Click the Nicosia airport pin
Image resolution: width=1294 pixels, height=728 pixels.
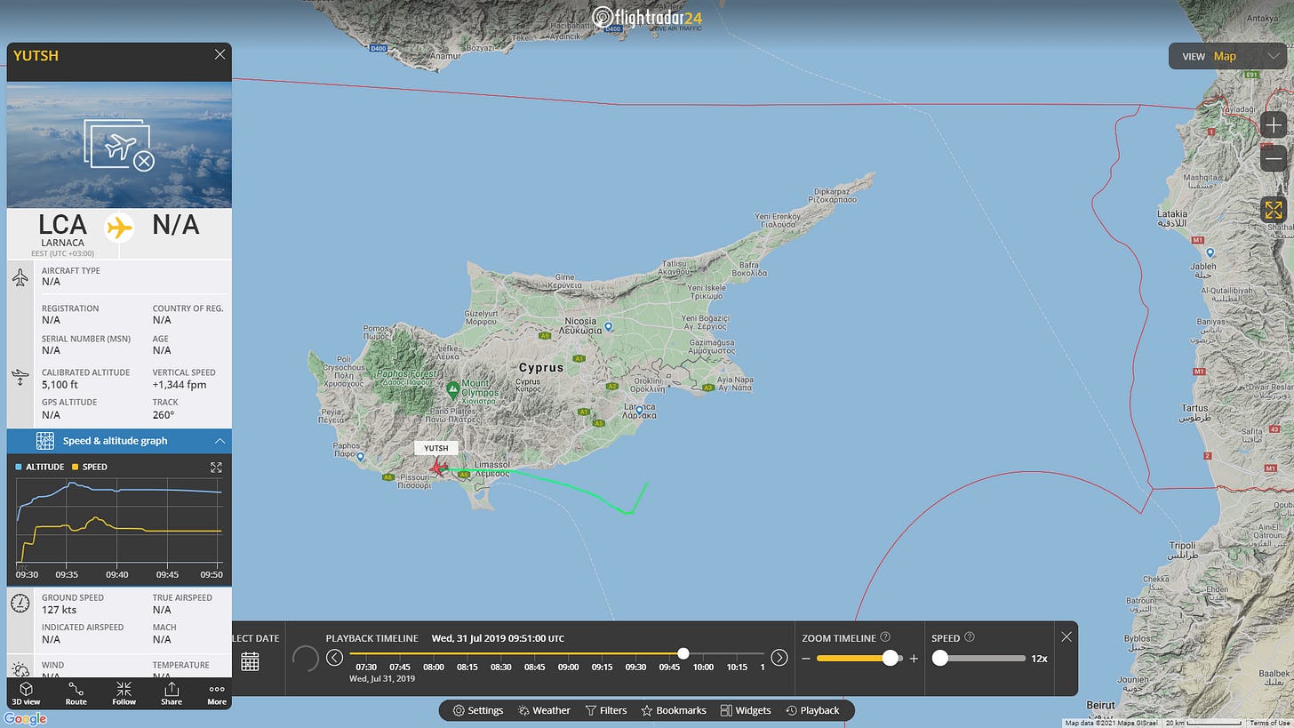[608, 328]
